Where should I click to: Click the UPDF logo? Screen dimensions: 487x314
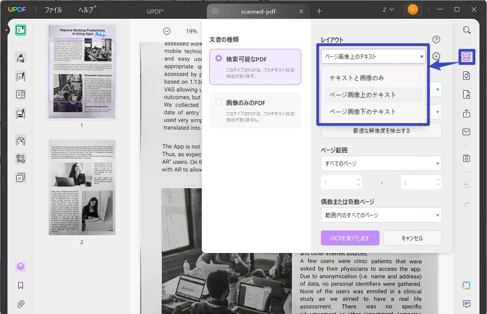click(x=17, y=10)
